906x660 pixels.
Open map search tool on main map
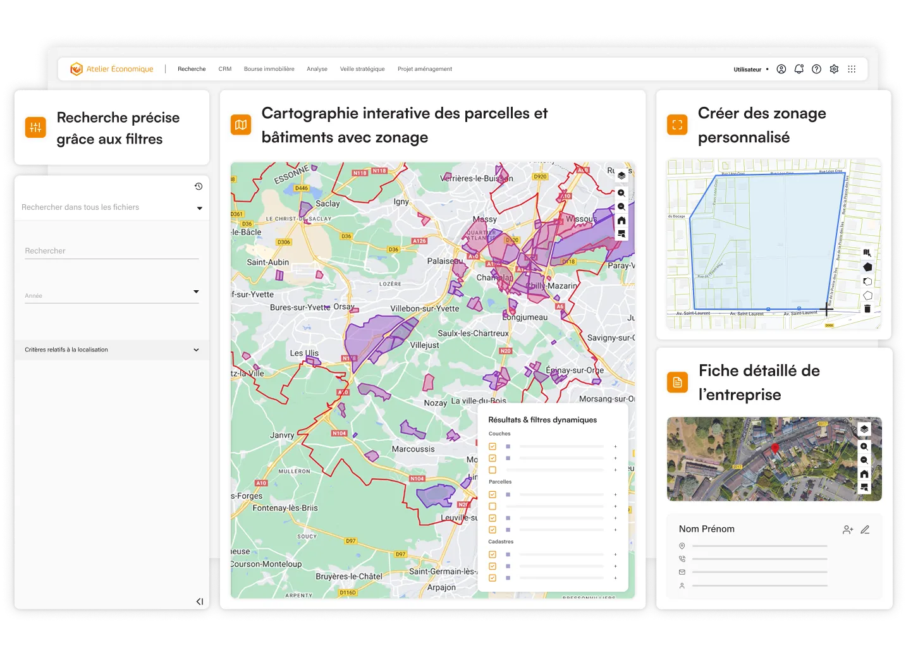pyautogui.click(x=621, y=234)
